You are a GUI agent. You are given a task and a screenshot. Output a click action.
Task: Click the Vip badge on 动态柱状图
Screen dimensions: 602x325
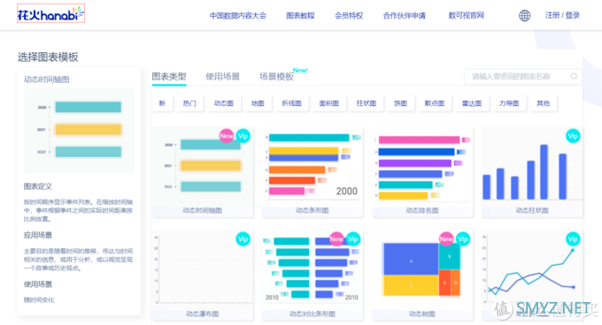(573, 136)
